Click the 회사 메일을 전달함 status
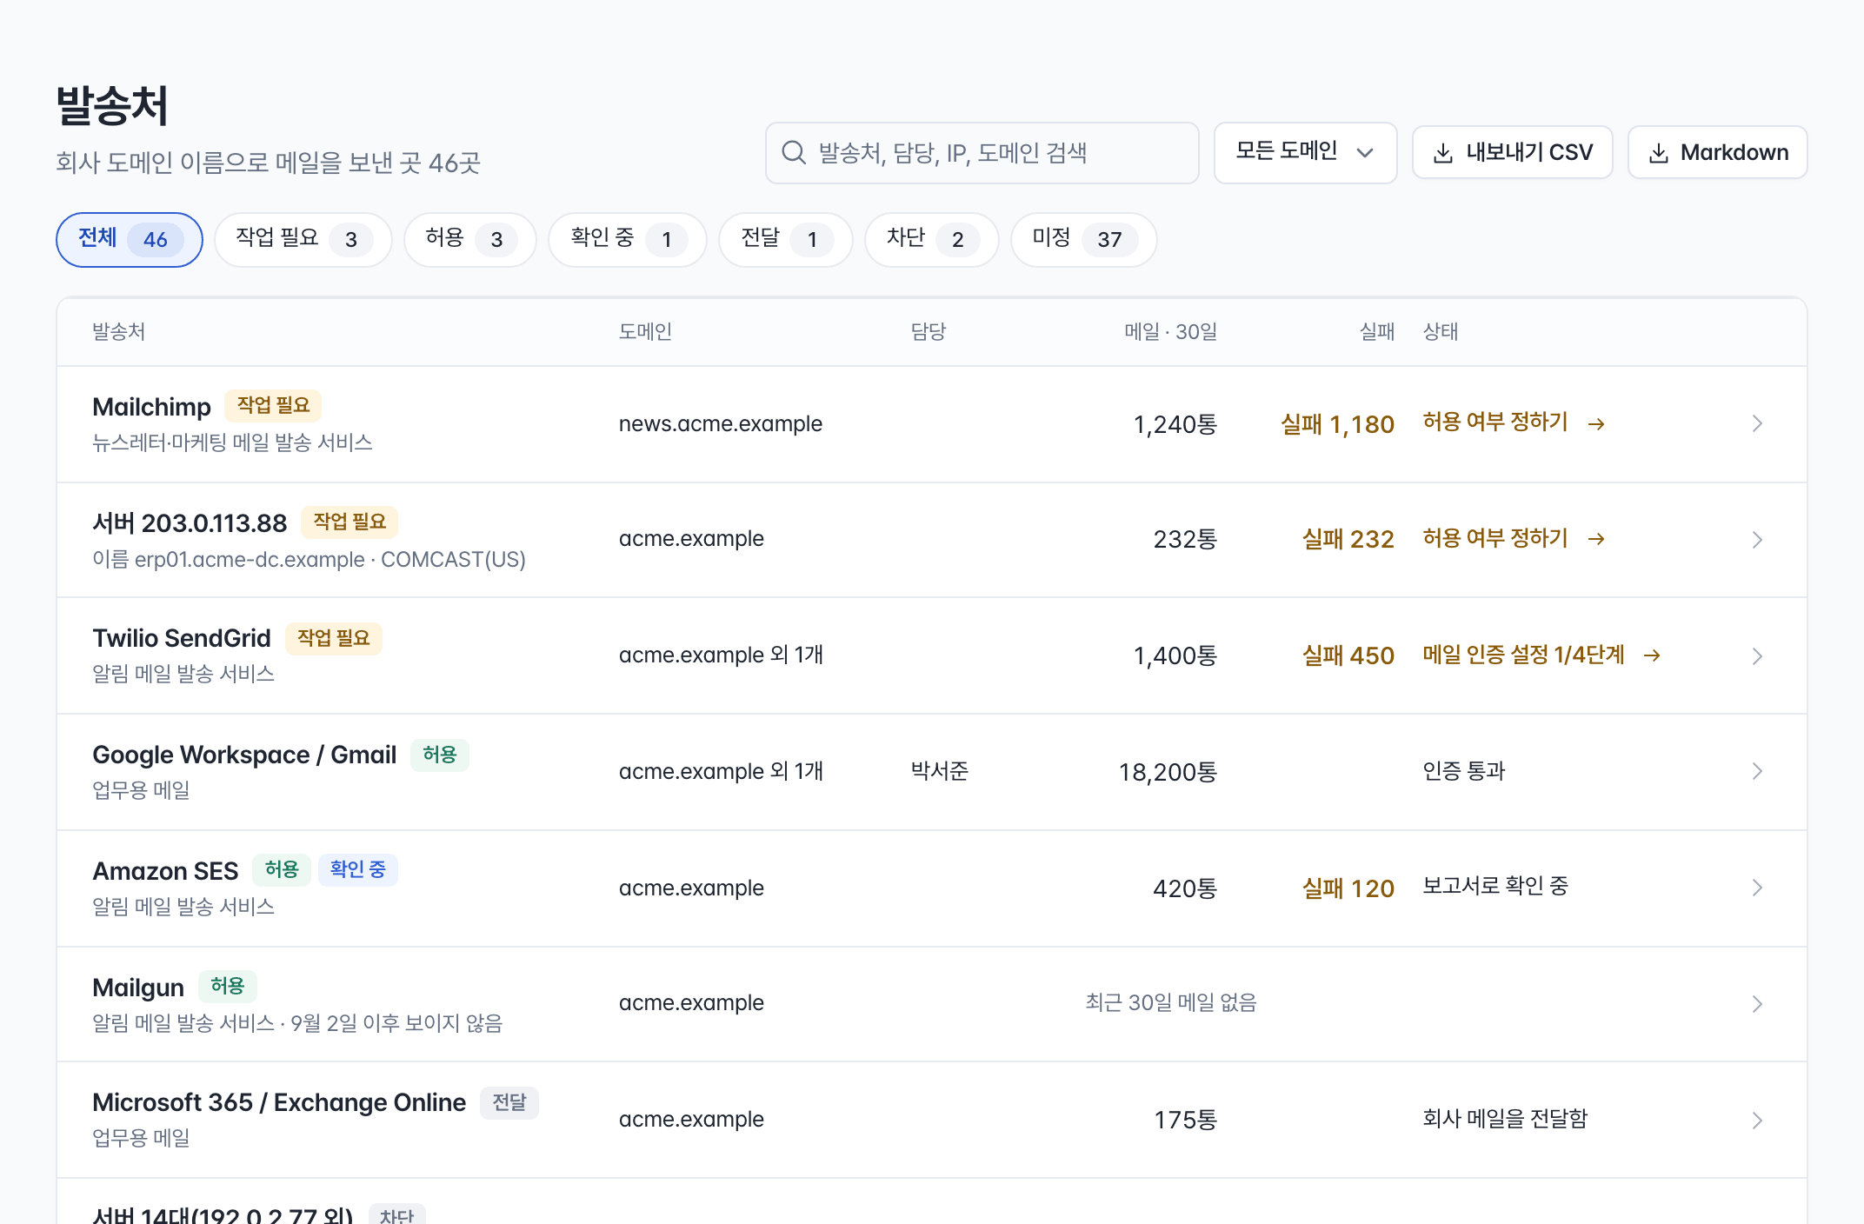The image size is (1864, 1224). click(x=1505, y=1119)
